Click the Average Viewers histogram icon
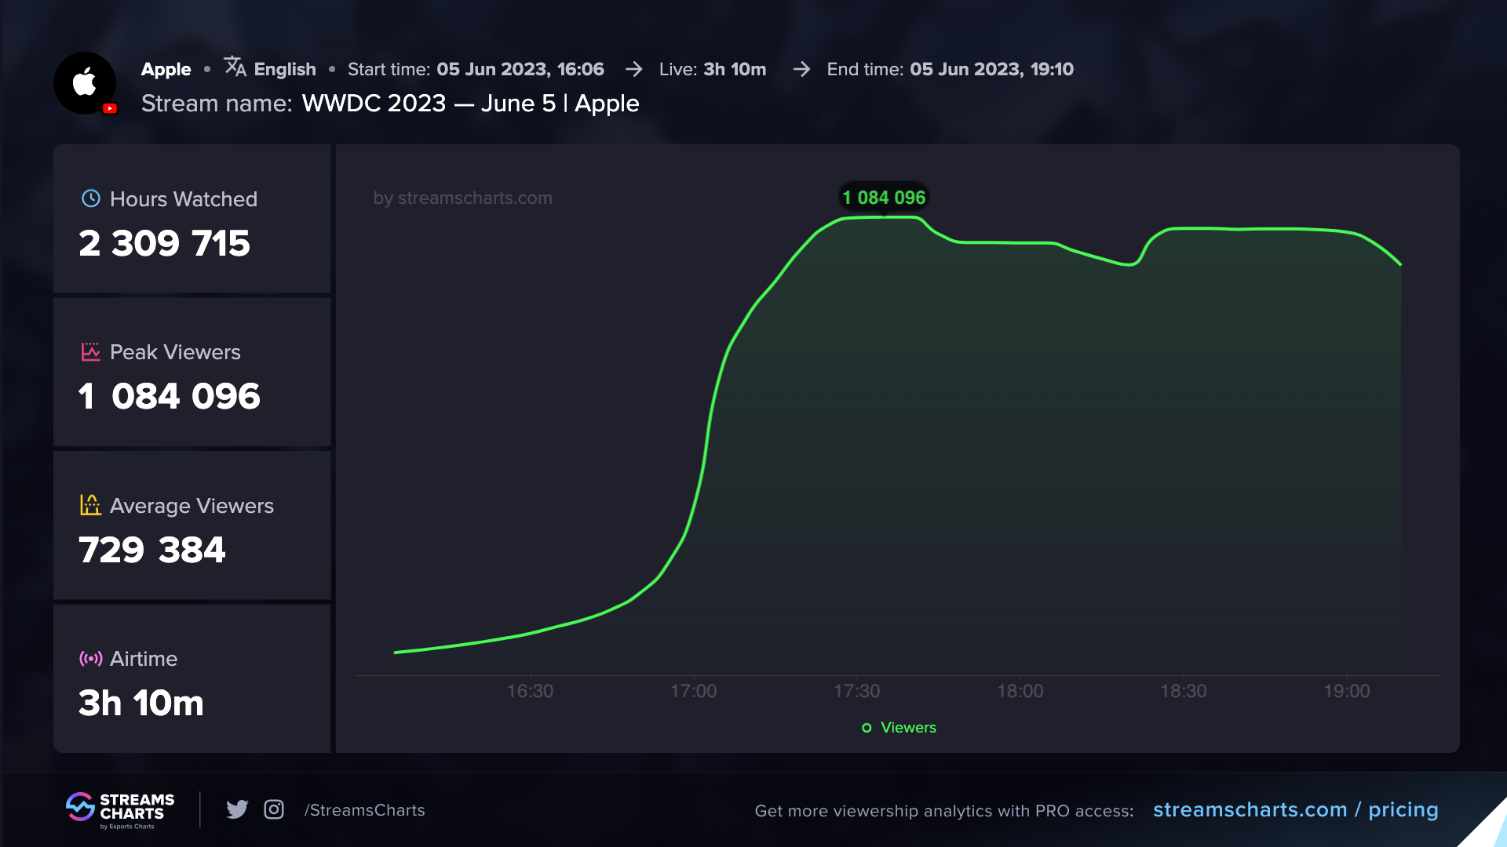The width and height of the screenshot is (1507, 847). pos(89,505)
